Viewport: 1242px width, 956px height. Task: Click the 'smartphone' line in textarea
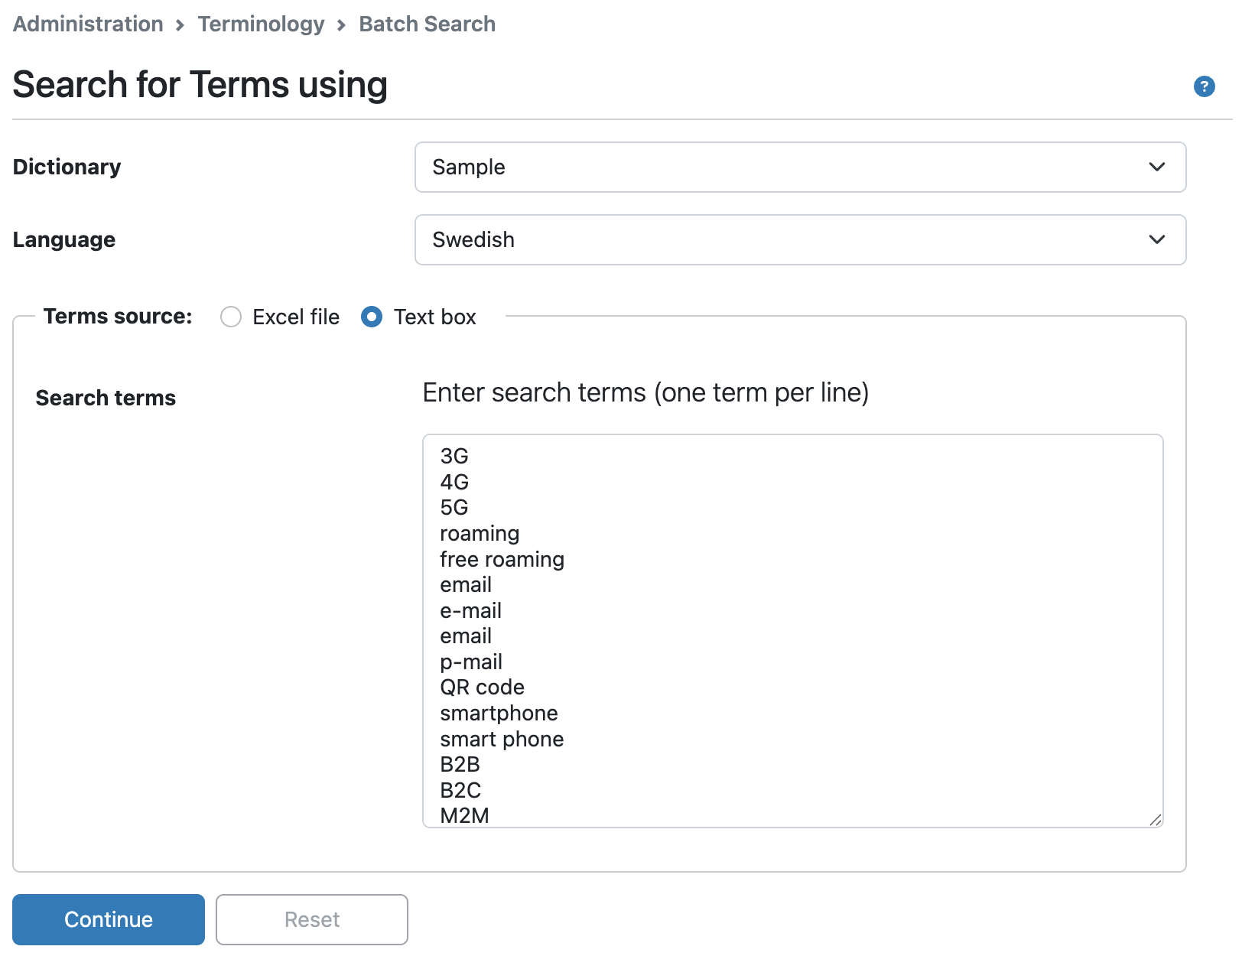pyautogui.click(x=499, y=713)
